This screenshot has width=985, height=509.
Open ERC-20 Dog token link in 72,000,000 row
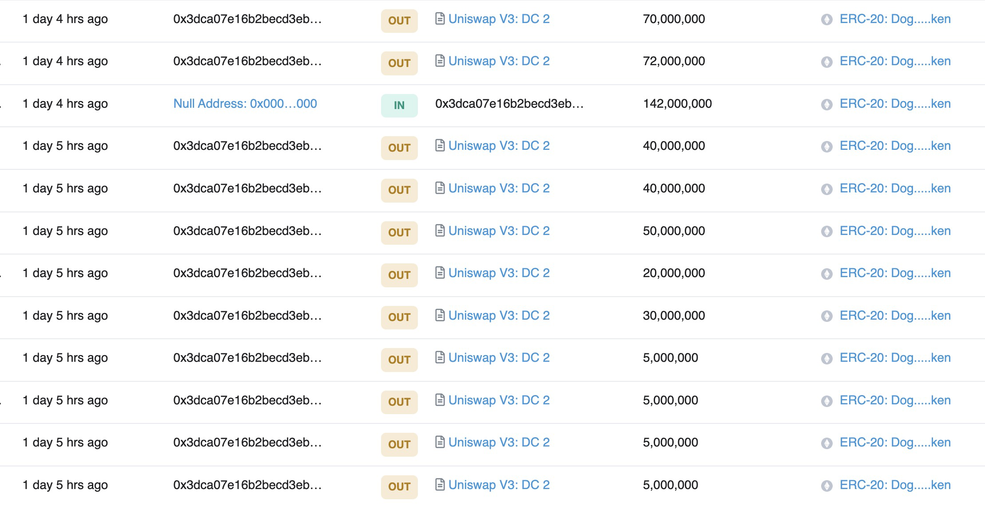point(895,61)
